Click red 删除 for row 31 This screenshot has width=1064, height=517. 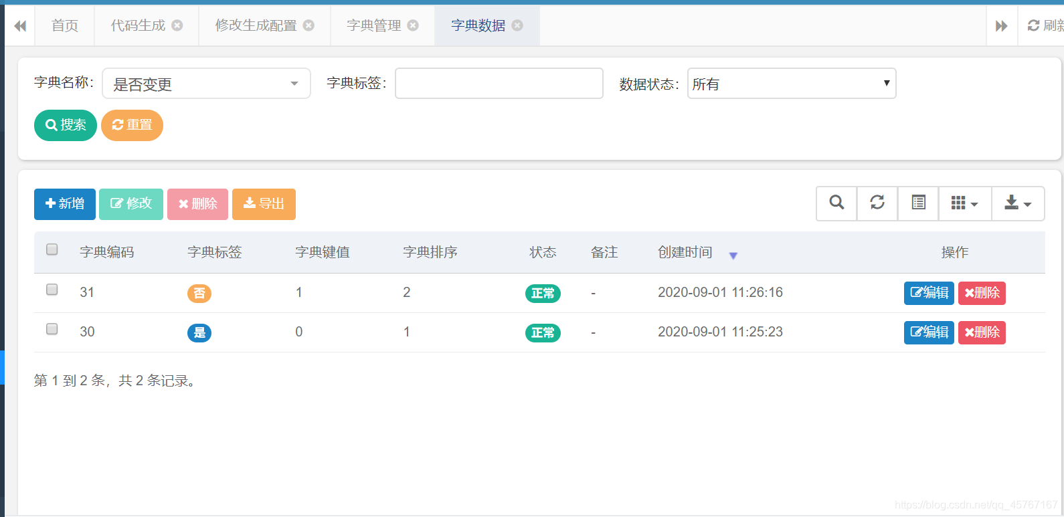982,293
